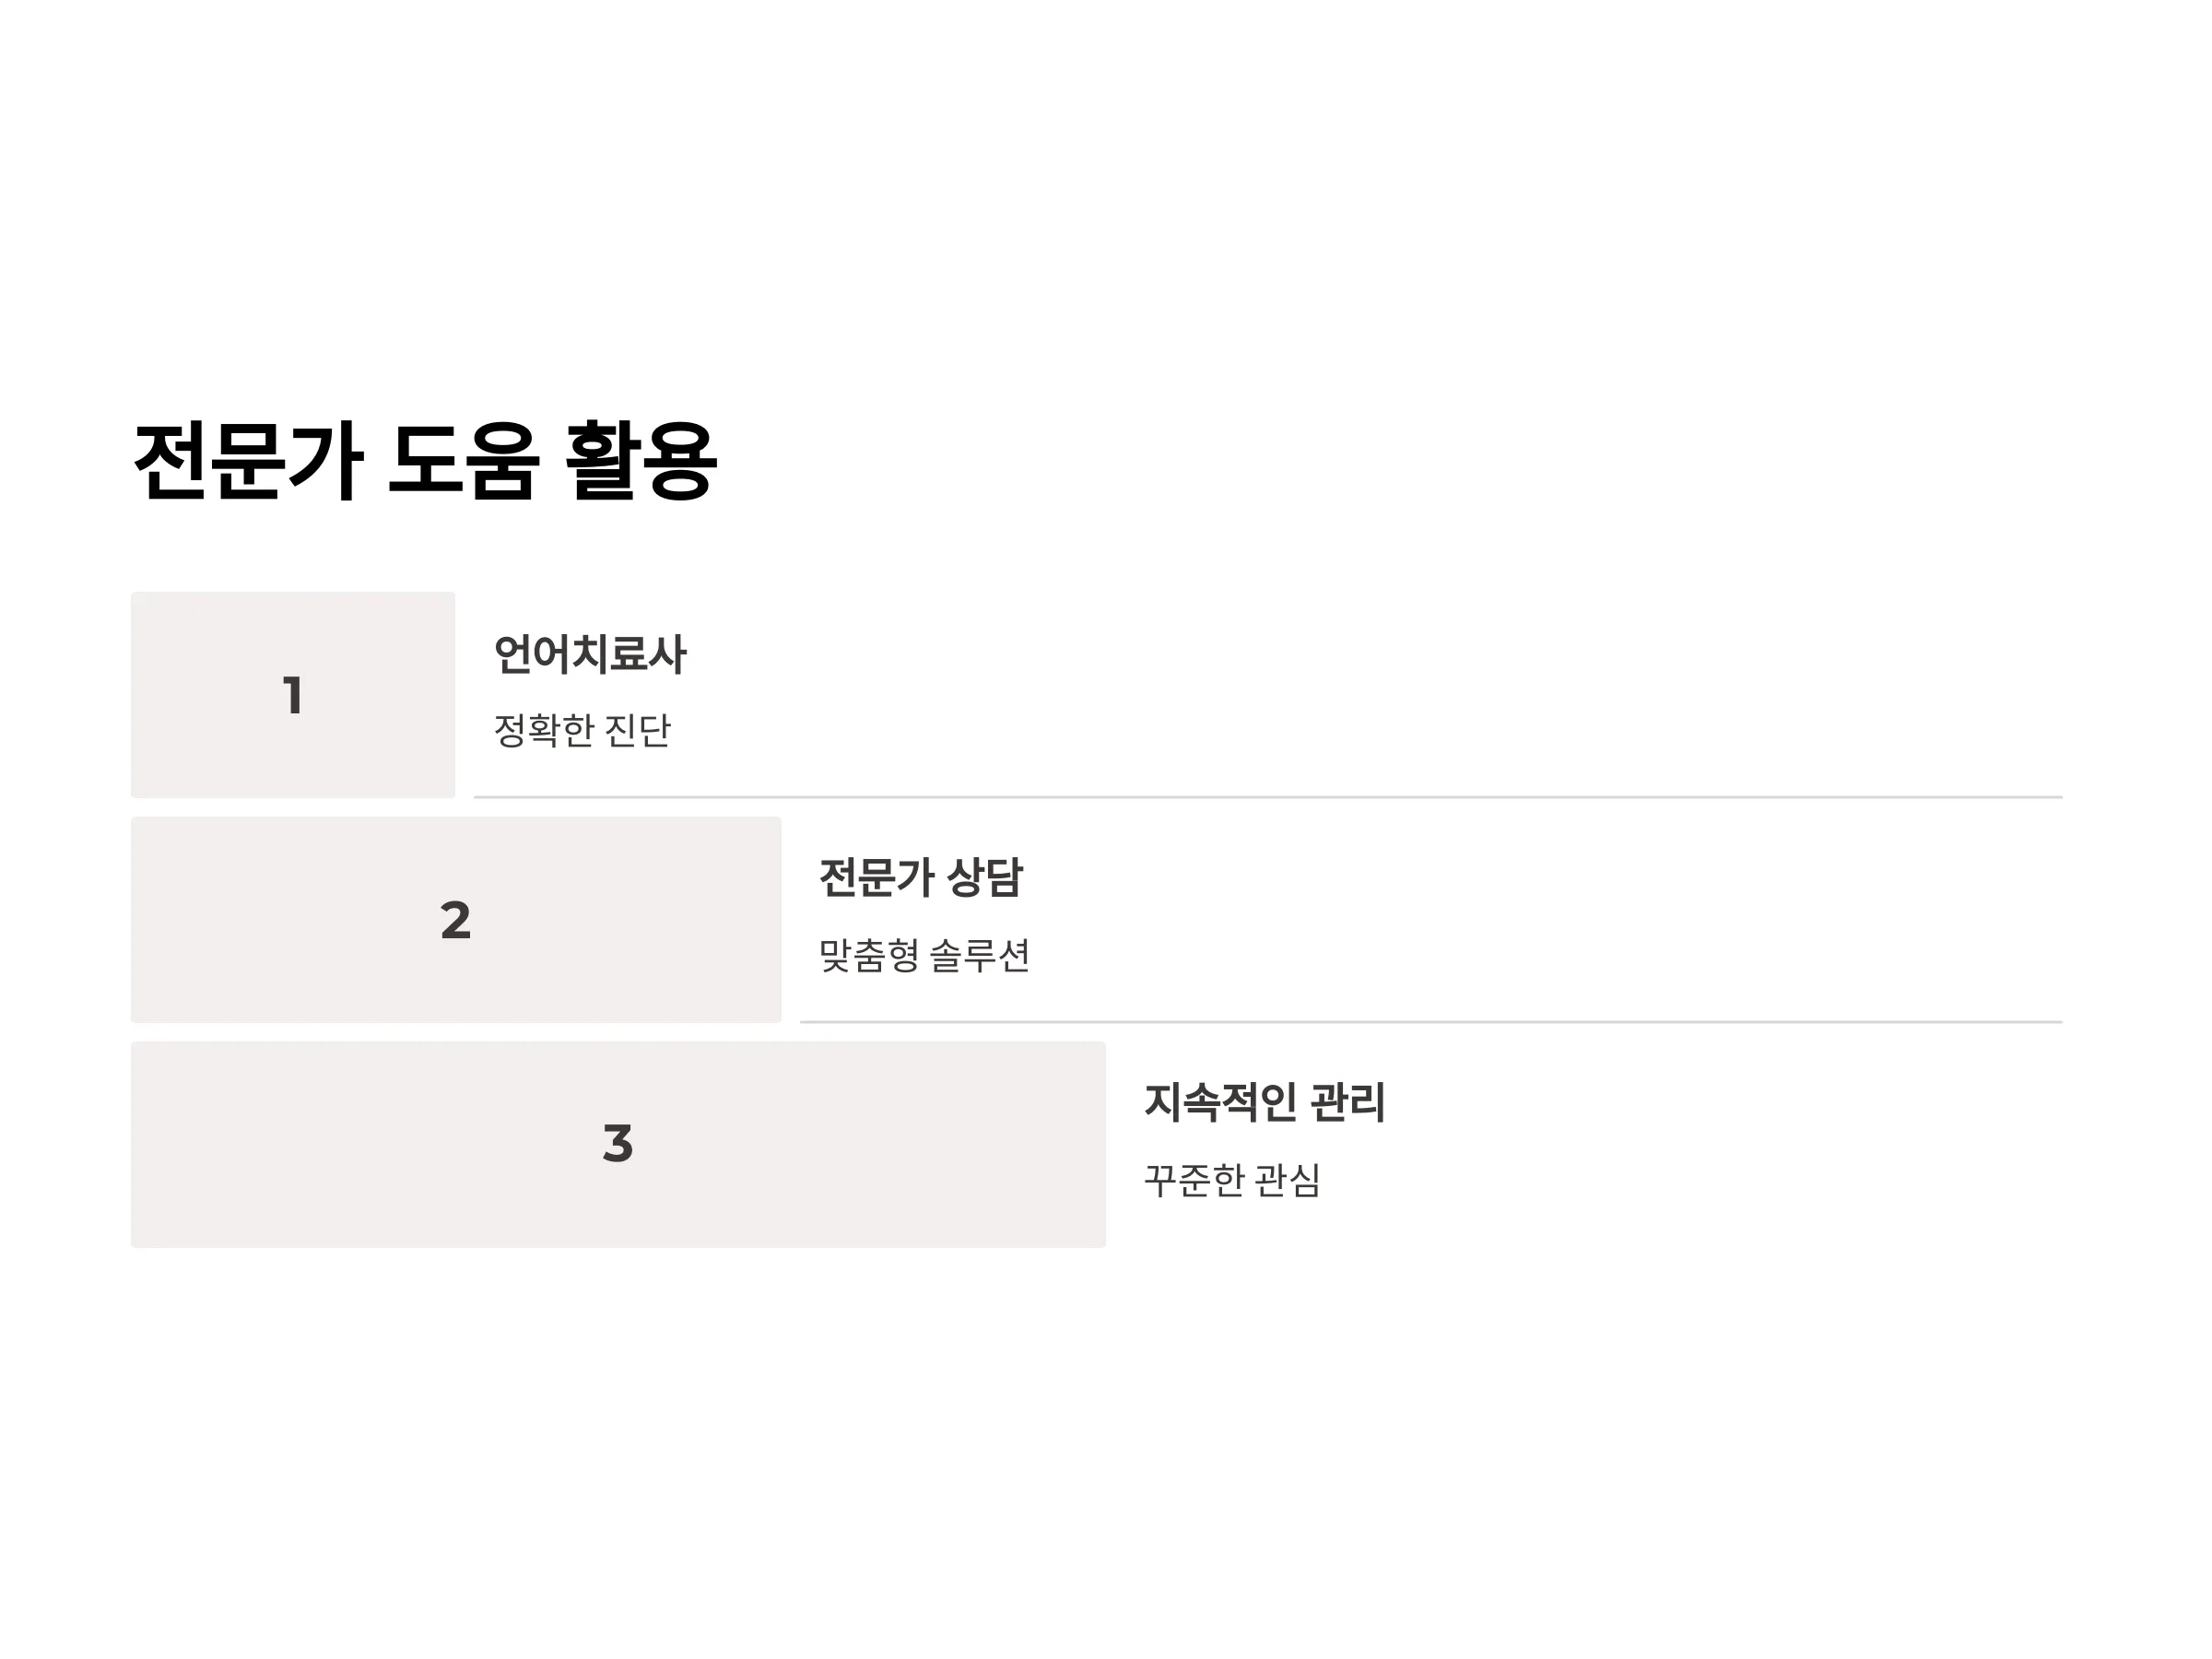Click the divider line under 정확한 진단

pos(1268,797)
